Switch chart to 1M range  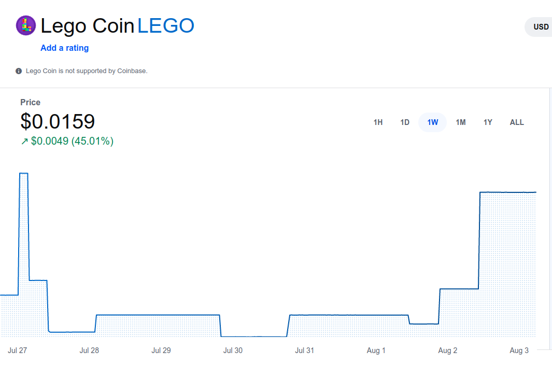pyautogui.click(x=460, y=122)
